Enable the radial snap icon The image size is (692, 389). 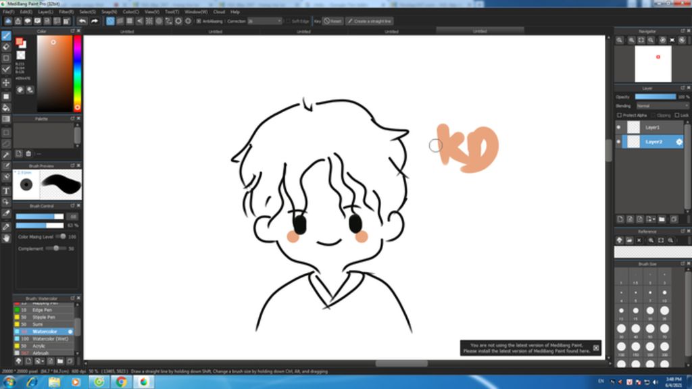tap(149, 21)
